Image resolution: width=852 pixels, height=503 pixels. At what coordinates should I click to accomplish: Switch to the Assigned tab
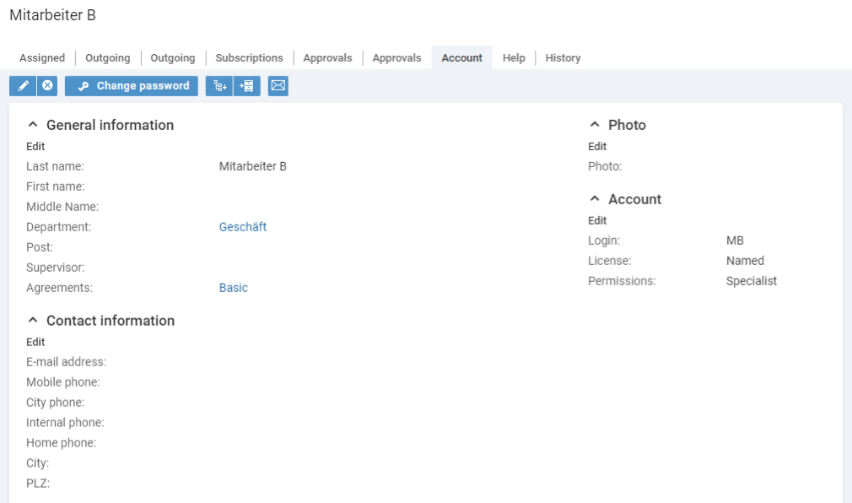point(42,58)
